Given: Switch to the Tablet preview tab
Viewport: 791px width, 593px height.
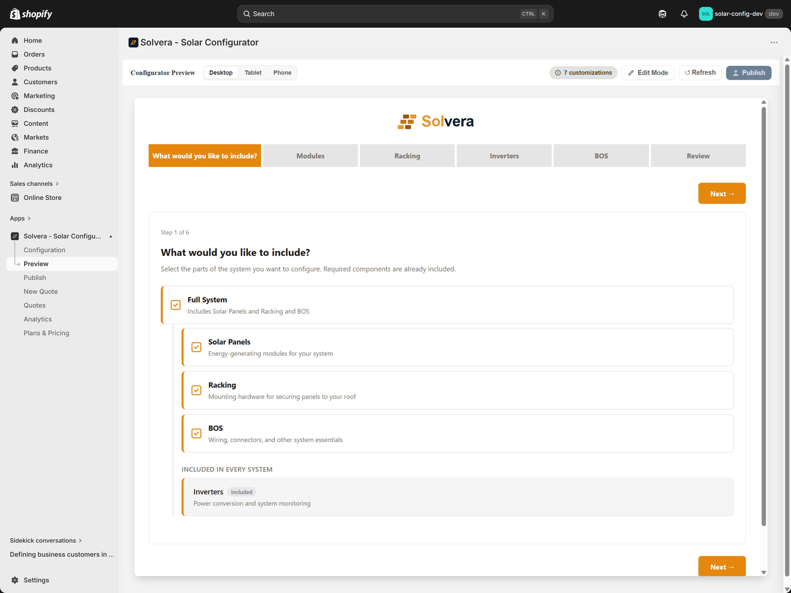Looking at the screenshot, I should coord(253,73).
